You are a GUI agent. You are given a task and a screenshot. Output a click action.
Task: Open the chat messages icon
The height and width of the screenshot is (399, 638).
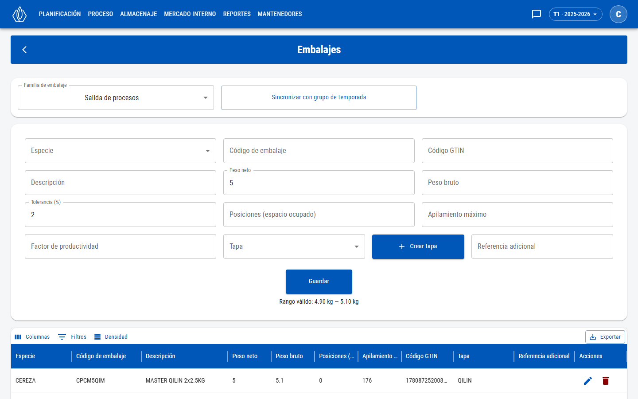pyautogui.click(x=537, y=14)
